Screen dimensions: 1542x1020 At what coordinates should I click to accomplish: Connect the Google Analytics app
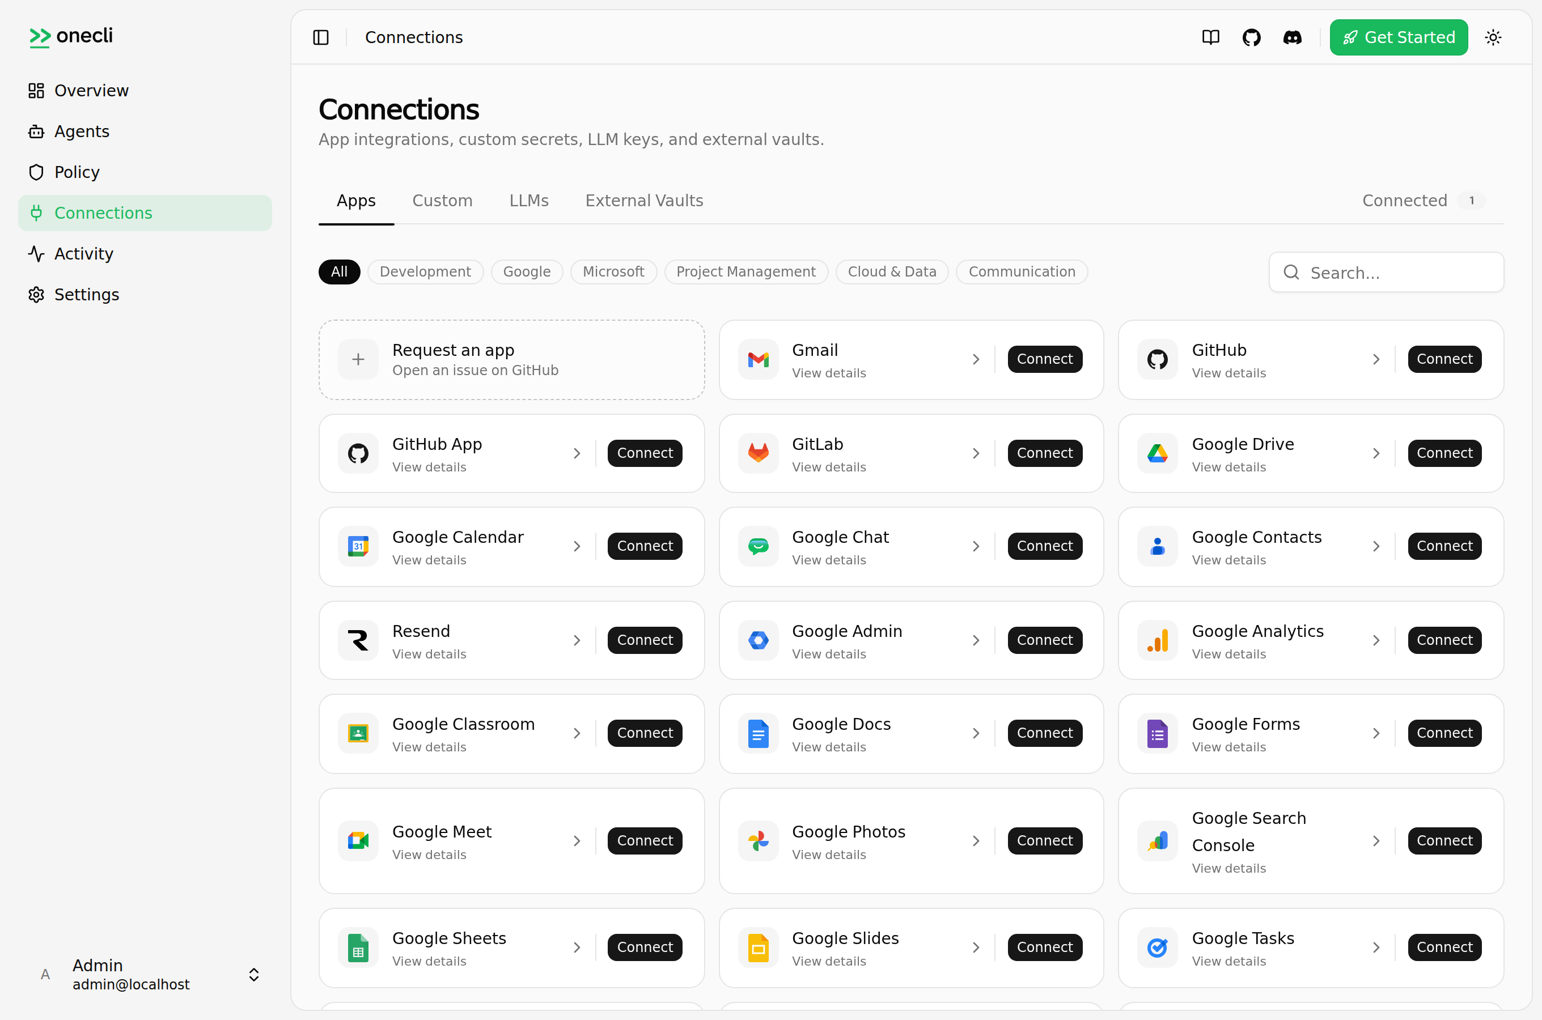[1444, 640]
